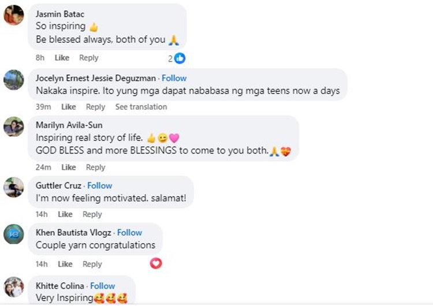Image resolution: width=433 pixels, height=306 pixels.
Task: Click Marilyn Avila-Sun's profile photo
Action: 14,126
